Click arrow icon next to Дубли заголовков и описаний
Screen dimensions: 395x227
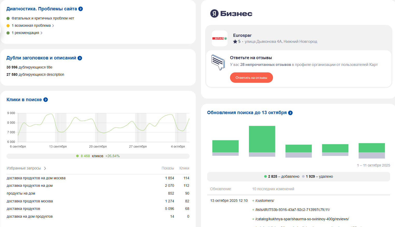tap(80, 58)
